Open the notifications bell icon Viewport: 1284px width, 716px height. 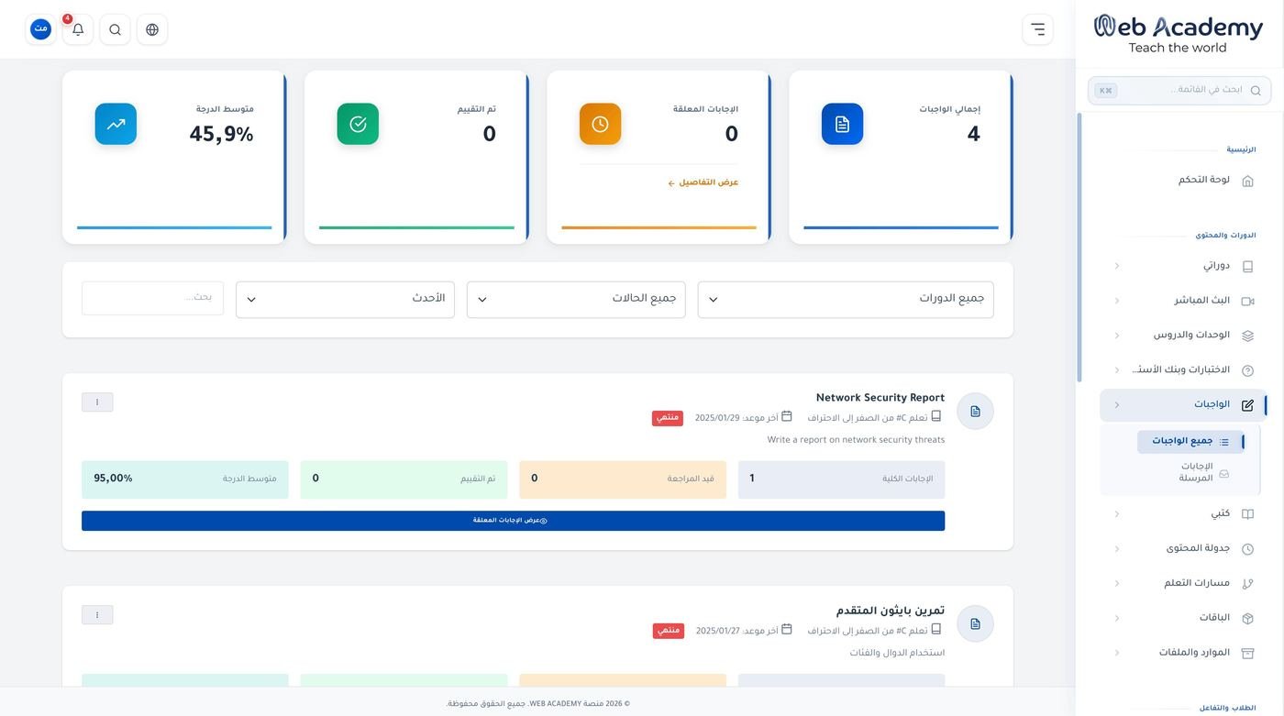(x=78, y=29)
